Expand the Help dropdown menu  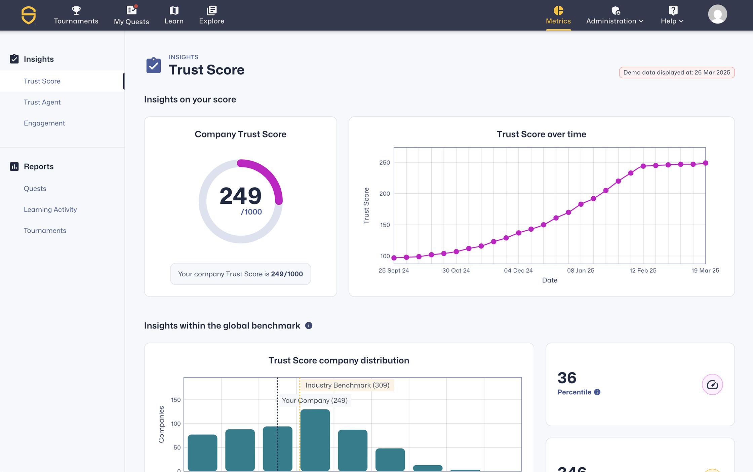coord(672,21)
